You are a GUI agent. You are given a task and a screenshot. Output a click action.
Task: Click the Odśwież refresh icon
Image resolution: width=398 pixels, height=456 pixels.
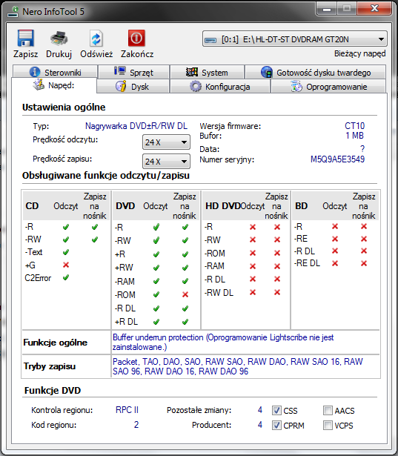point(96,38)
